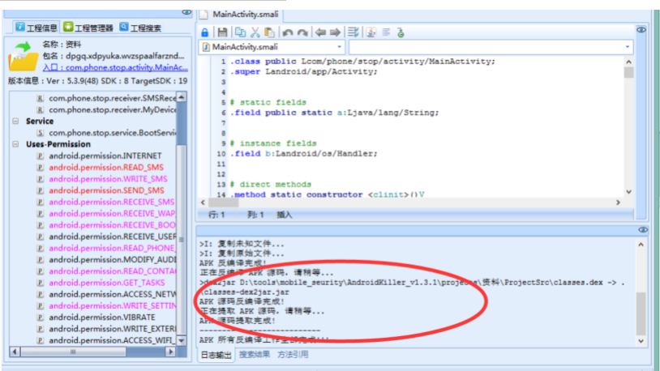Click code line 6 .field public static
Viewport: 660px width, 371px height.
click(x=334, y=113)
